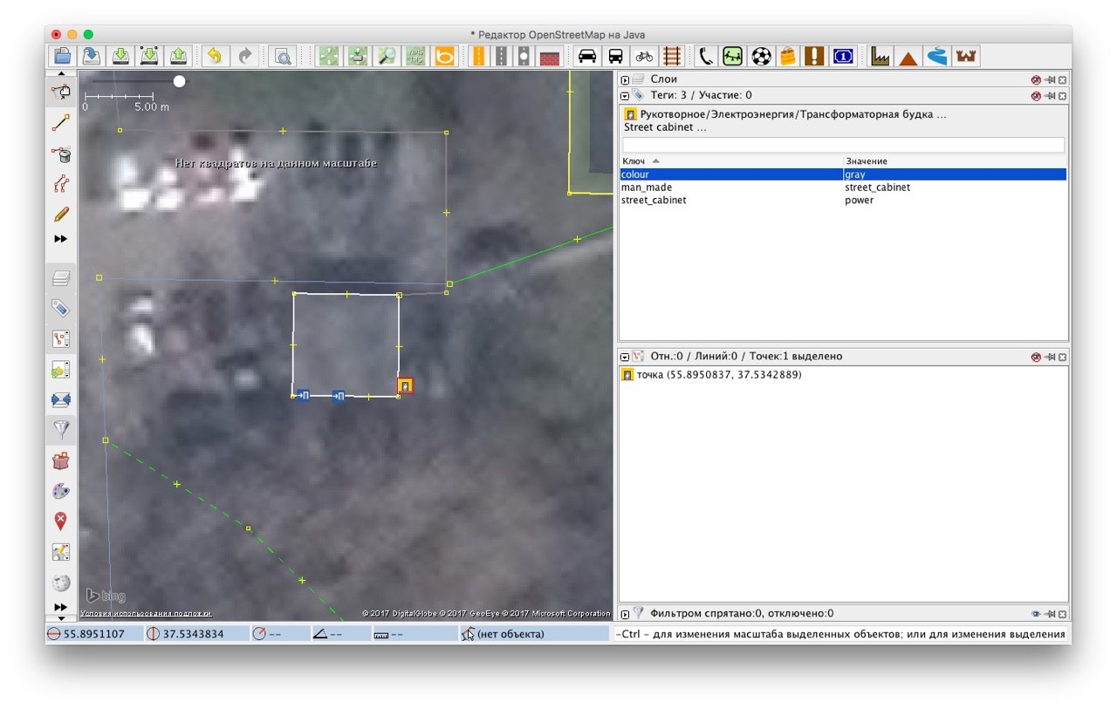Select the brick wall barrier preset
Viewport: 1117px width, 709px height.
549,56
